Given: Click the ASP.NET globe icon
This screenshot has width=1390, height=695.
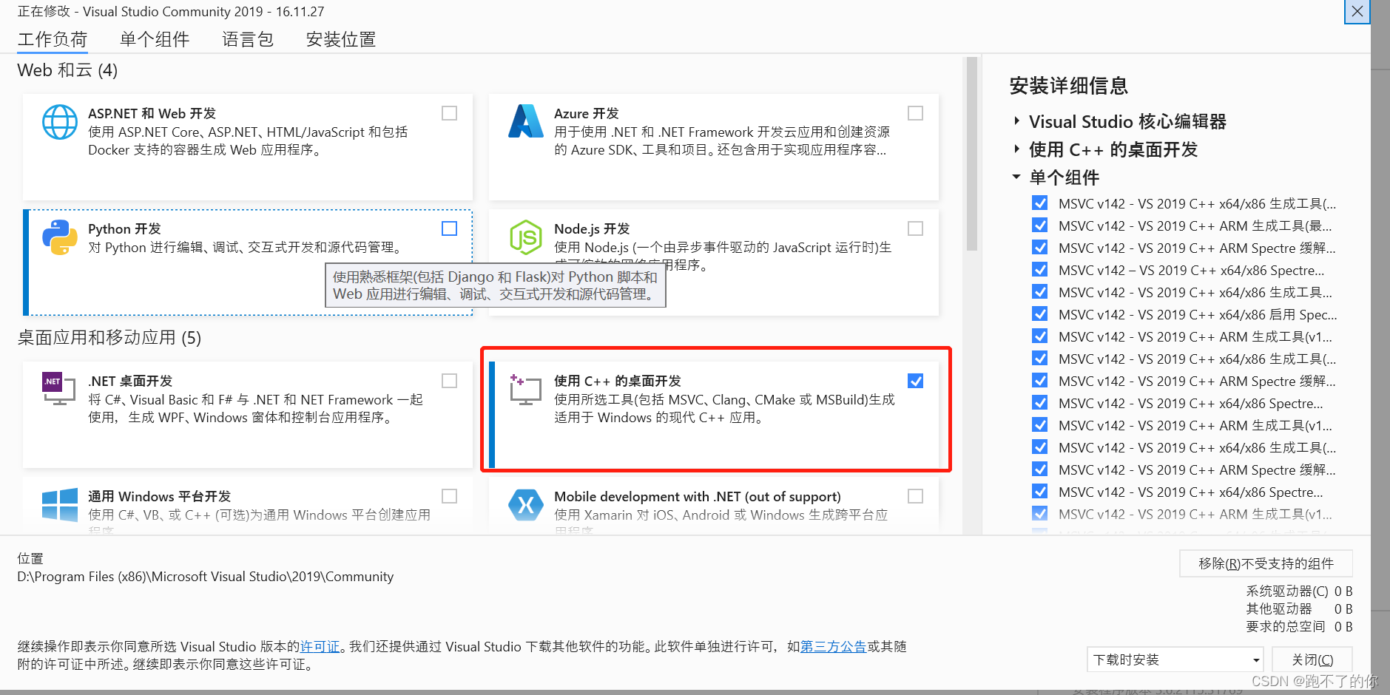Looking at the screenshot, I should click(x=60, y=122).
